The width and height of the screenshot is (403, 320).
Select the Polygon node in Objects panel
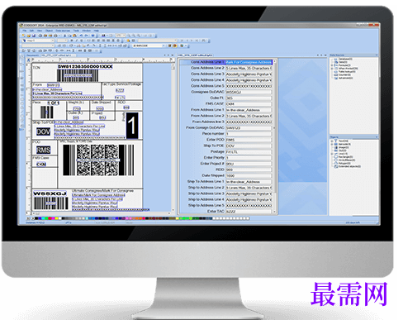pyautogui.click(x=343, y=163)
